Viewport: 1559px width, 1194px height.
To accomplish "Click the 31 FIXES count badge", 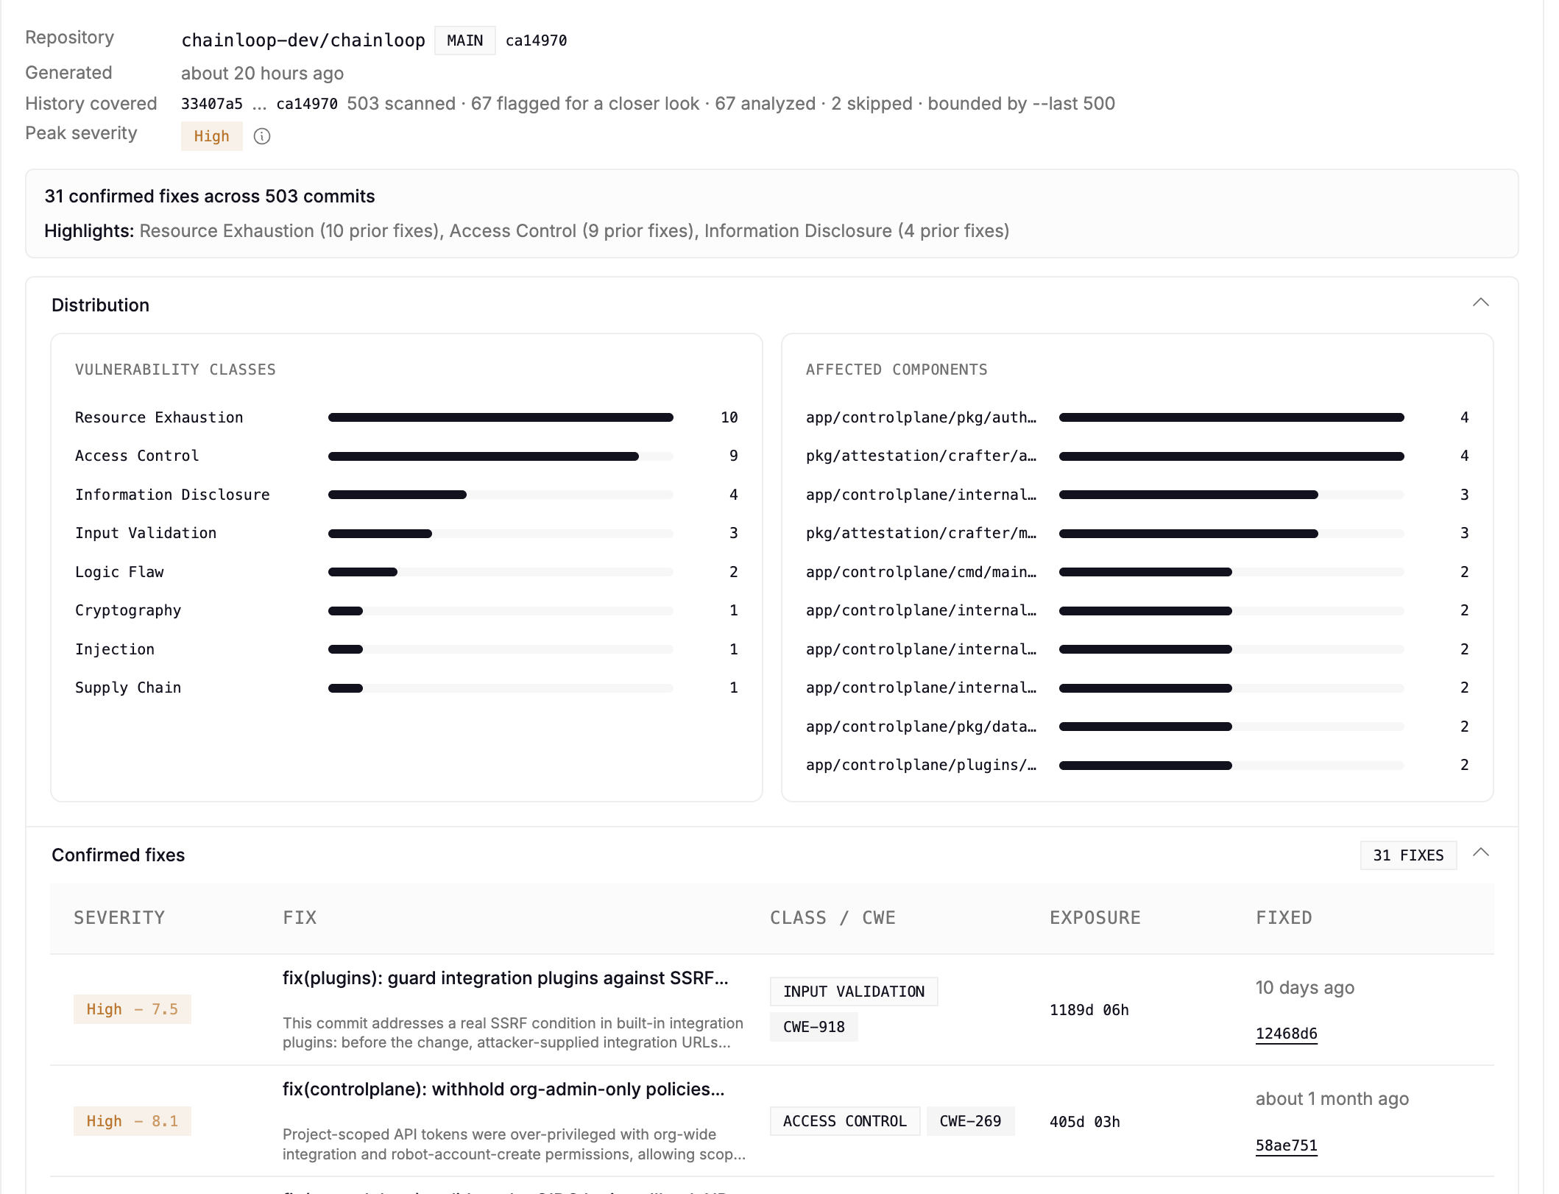I will pyautogui.click(x=1408, y=855).
